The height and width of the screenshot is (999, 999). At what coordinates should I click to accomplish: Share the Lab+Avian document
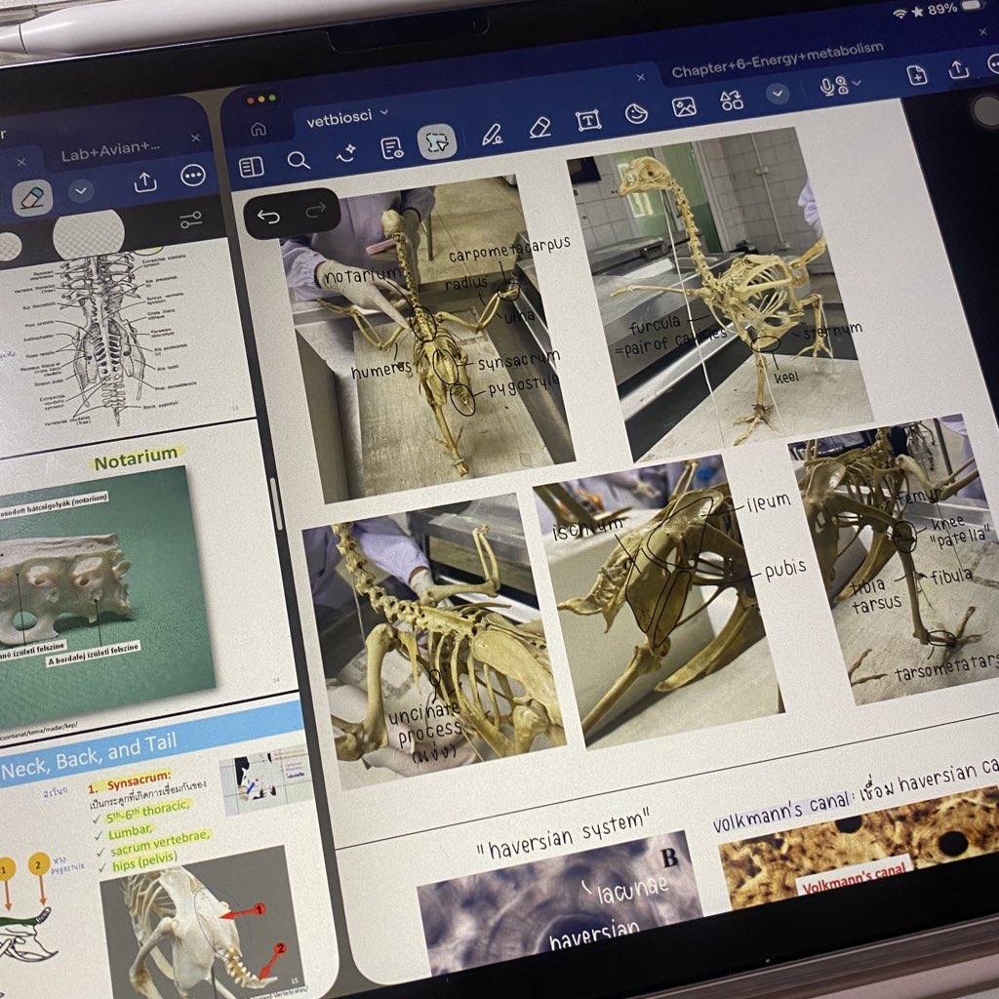click(145, 181)
